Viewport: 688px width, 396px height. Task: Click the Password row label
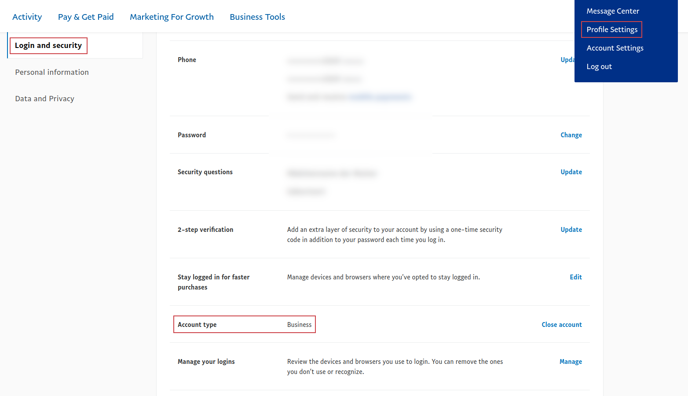point(192,135)
